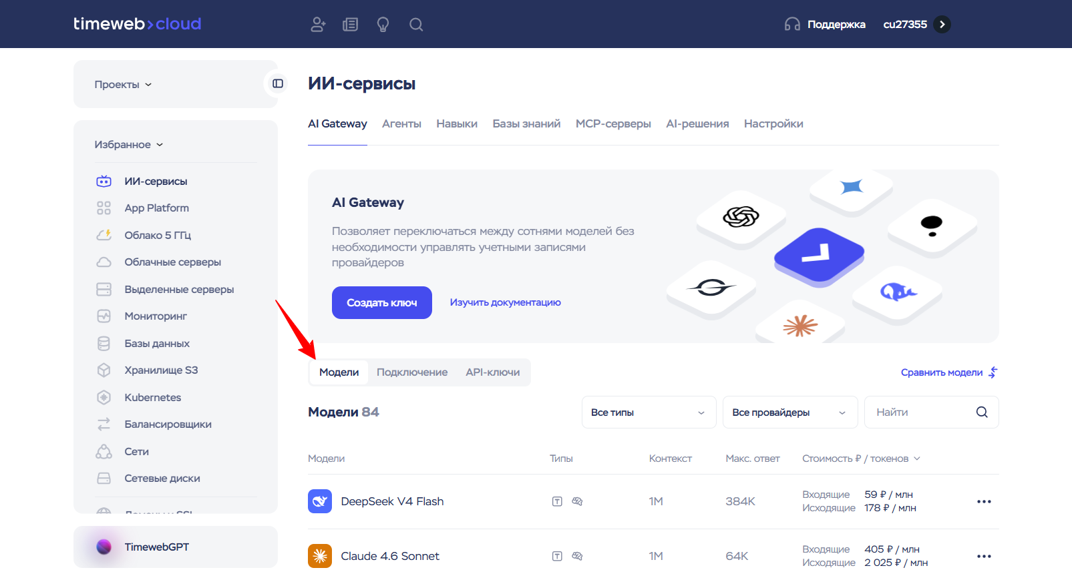Open three-dot menu for Claude 4.6 Sonnet
The image size is (1072, 580).
click(x=984, y=556)
